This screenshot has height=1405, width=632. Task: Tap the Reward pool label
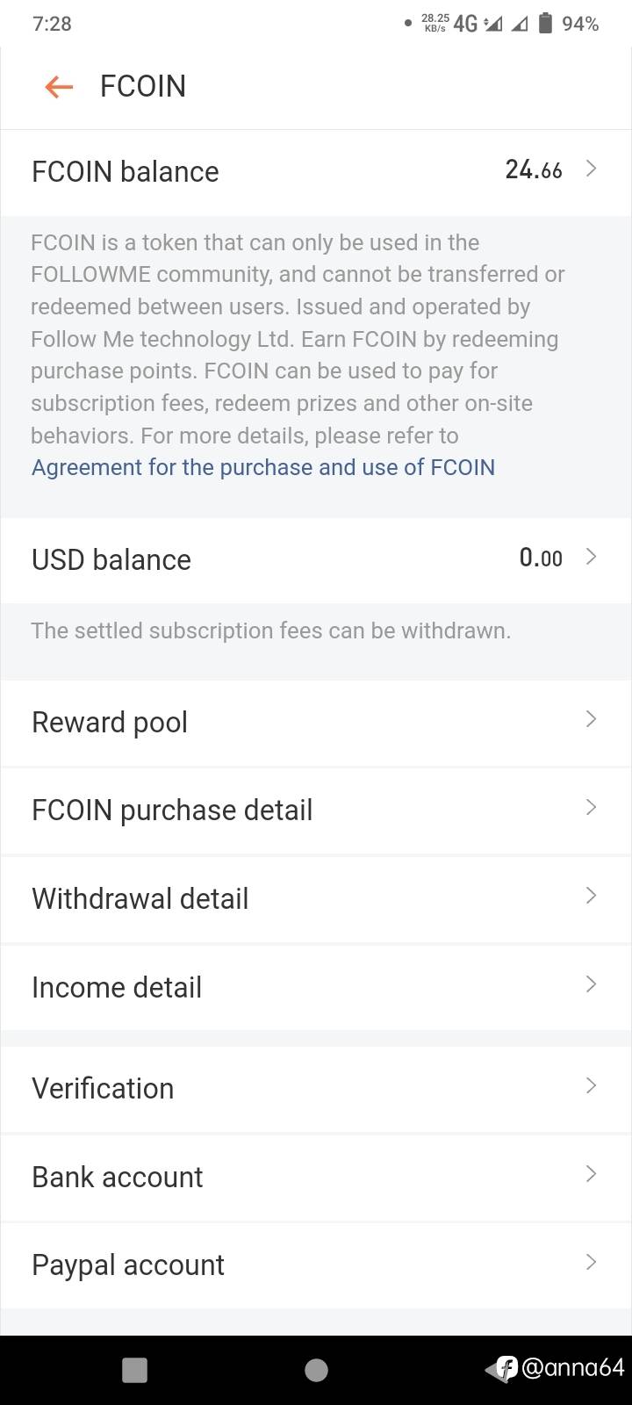pos(110,722)
